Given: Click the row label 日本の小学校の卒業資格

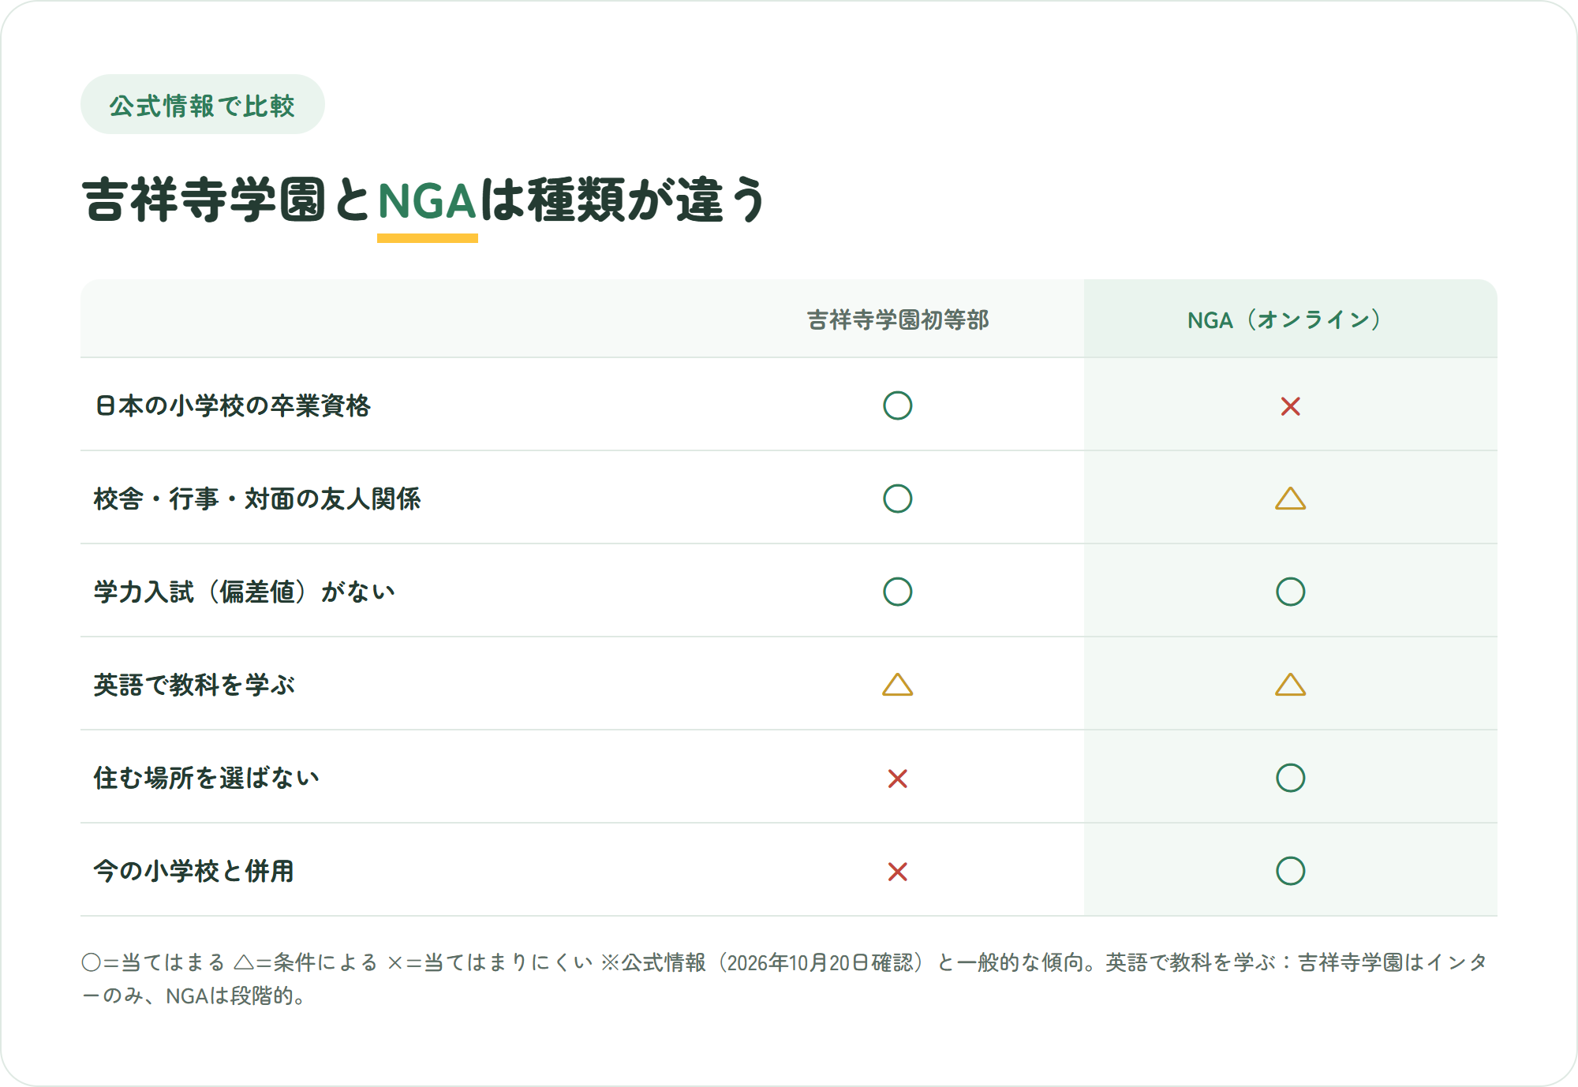Looking at the screenshot, I should 232,405.
